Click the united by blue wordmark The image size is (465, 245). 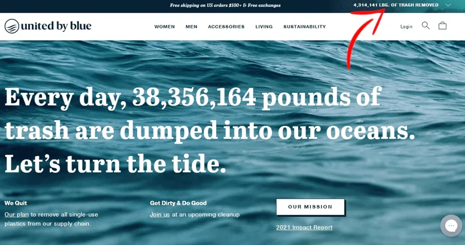(x=56, y=26)
